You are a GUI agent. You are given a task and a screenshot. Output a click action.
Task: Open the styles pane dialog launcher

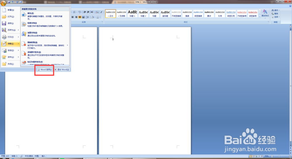pyautogui.click(x=268, y=22)
